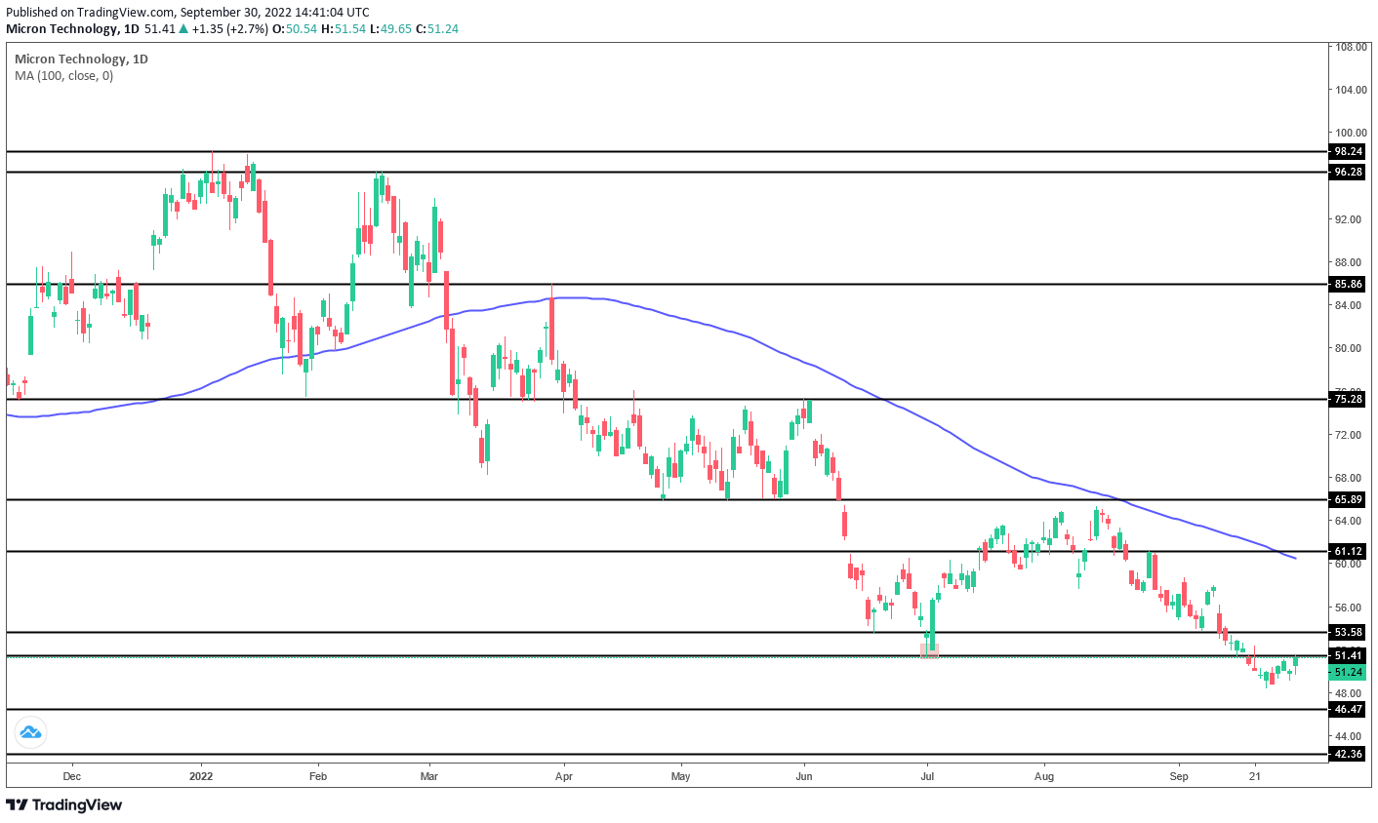Click the 104.00 tick on the price axis
Viewport: 1378px width, 823px height.
1350,90
